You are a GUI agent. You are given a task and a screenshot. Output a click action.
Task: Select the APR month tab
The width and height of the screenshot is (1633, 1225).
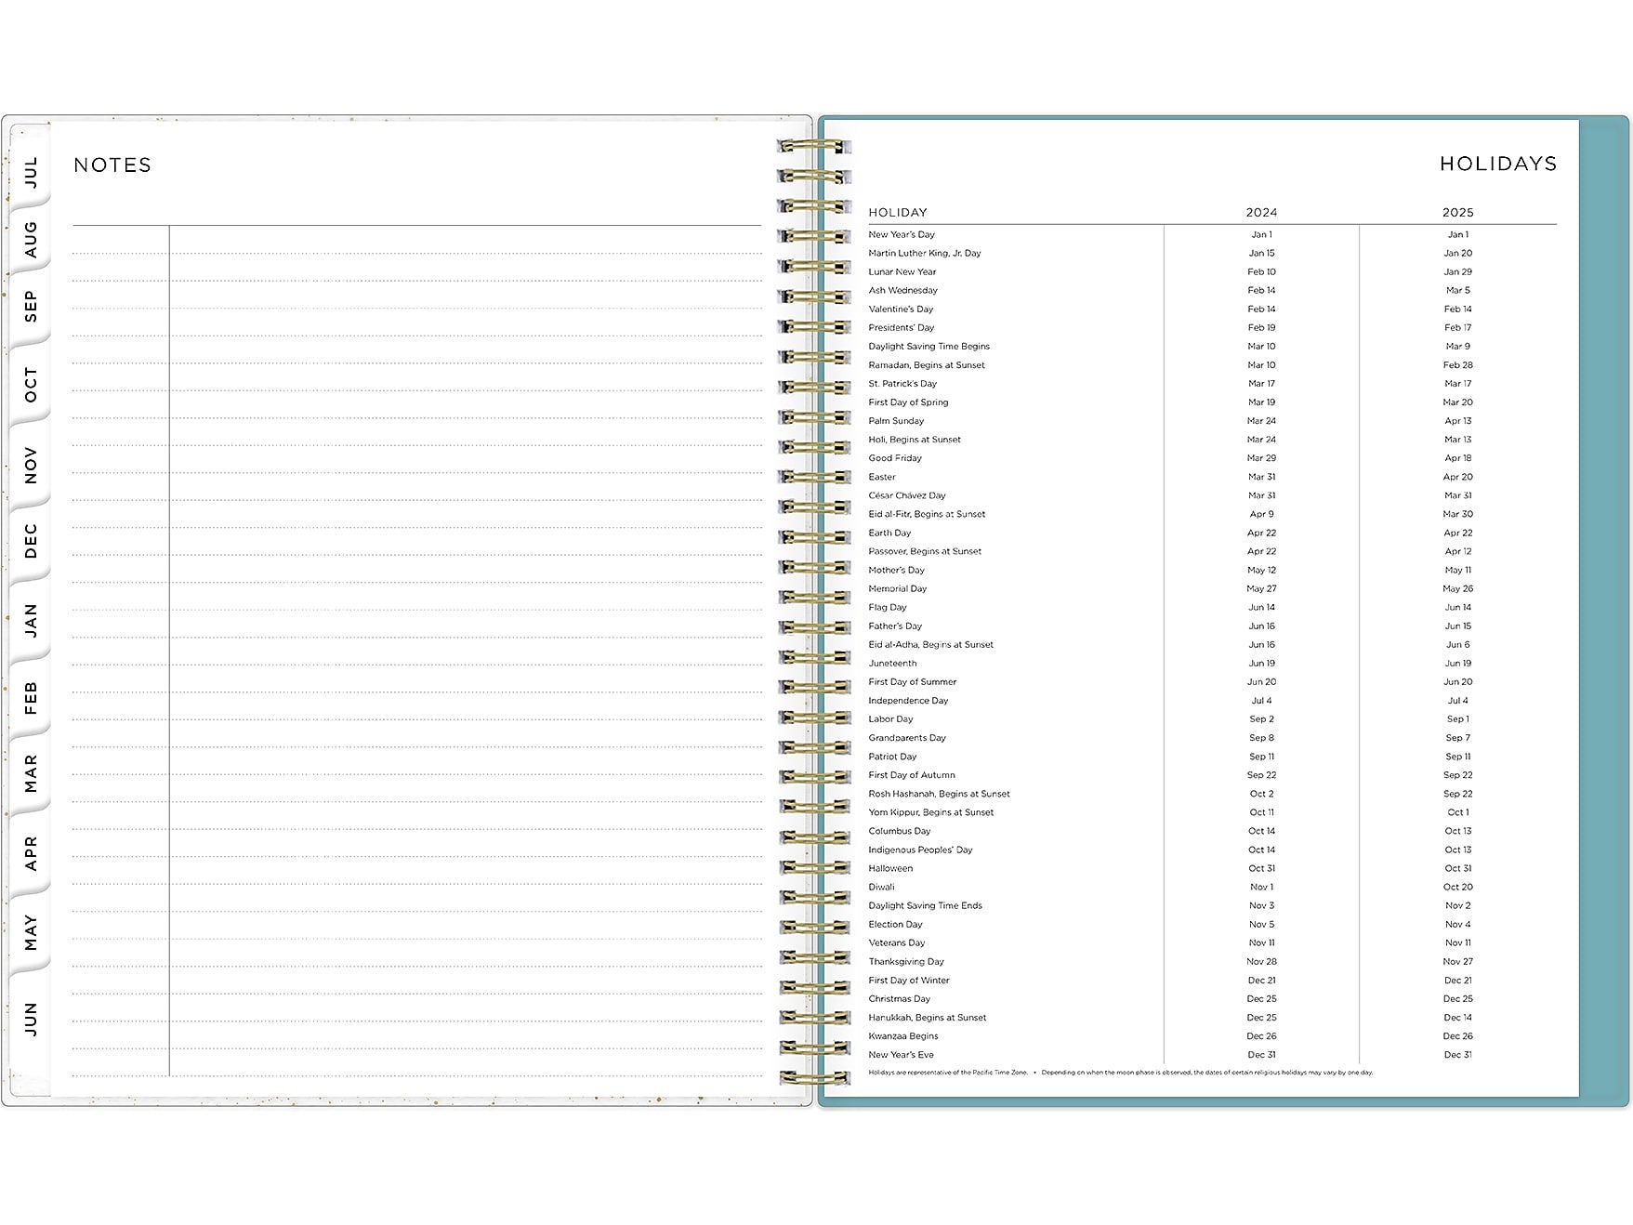pos(31,853)
